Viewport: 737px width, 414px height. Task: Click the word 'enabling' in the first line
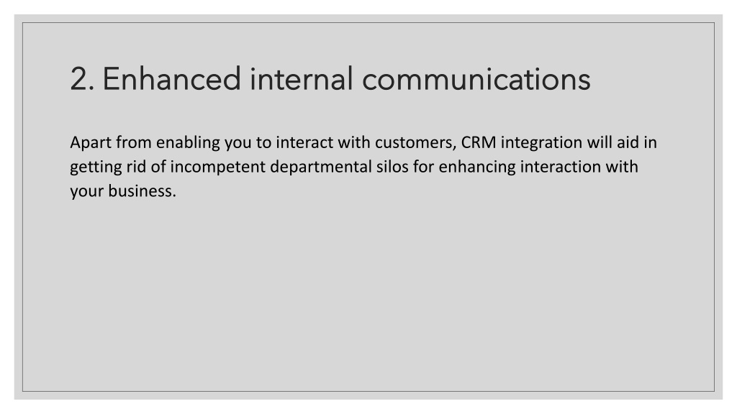tap(188, 143)
